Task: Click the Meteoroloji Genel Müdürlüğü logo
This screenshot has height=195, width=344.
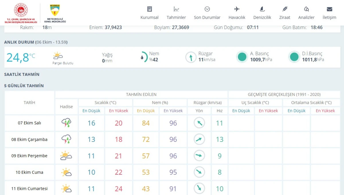Action: coord(55,13)
